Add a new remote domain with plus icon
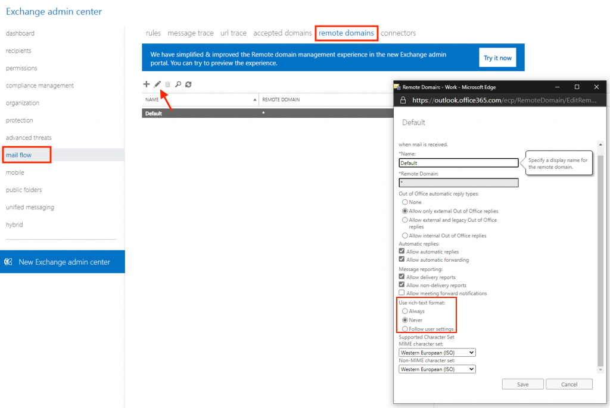610x408 pixels. point(147,84)
